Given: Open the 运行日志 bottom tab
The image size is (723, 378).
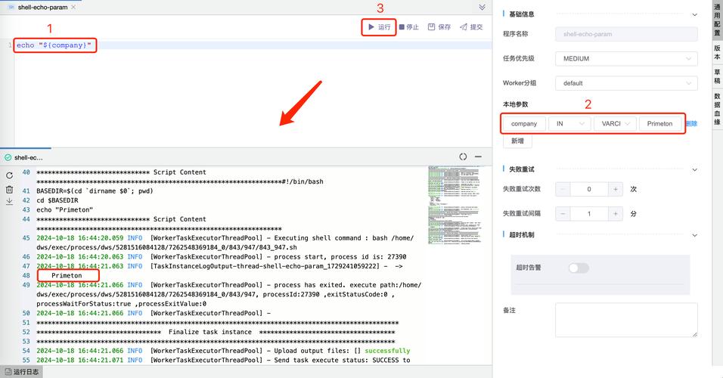Looking at the screenshot, I should click(21, 372).
